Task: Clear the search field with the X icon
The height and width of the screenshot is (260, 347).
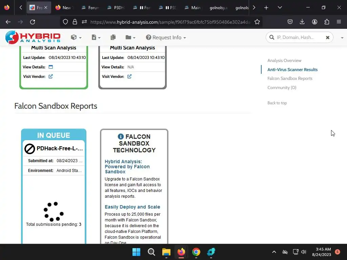Action: [x=328, y=38]
